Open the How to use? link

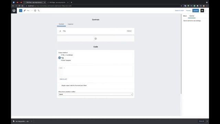(x=63, y=79)
